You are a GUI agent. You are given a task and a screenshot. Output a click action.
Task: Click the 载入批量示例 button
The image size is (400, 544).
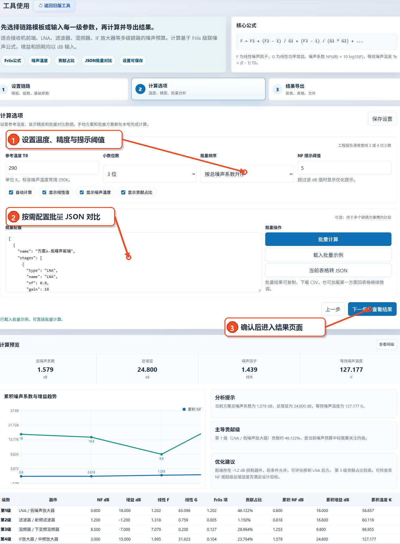point(328,255)
